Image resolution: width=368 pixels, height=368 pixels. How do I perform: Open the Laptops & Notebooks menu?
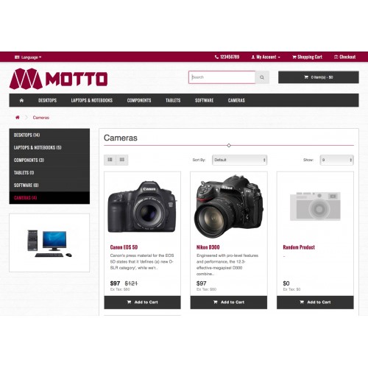(x=92, y=100)
